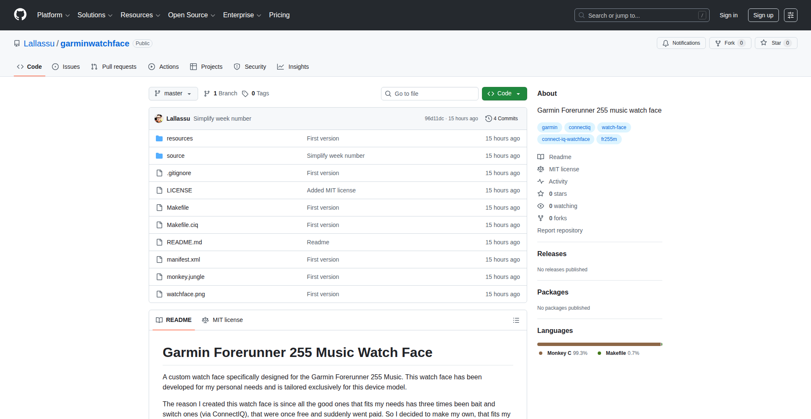Screen dimensions: 811x419
Task: Switch to the Issues tab
Action: pyautogui.click(x=66, y=67)
